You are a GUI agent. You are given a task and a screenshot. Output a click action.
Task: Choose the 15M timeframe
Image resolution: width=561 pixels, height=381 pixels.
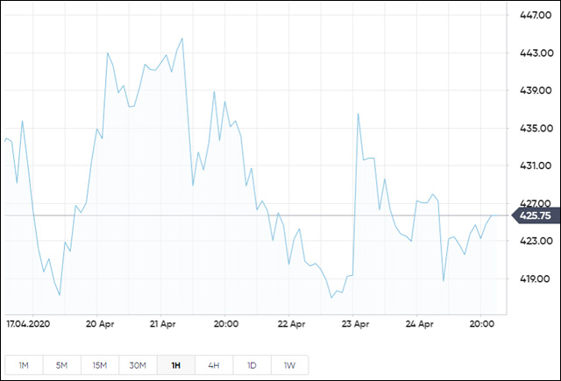point(99,364)
